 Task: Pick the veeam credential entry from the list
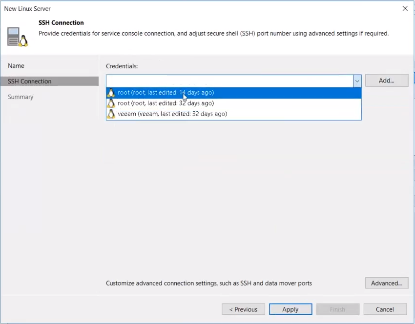coord(234,114)
